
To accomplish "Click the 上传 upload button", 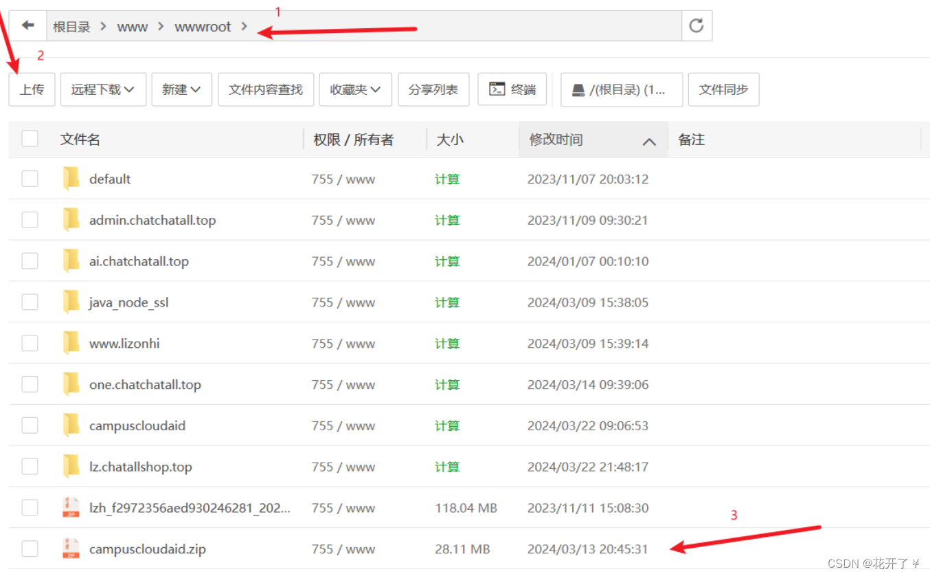I will [x=32, y=89].
